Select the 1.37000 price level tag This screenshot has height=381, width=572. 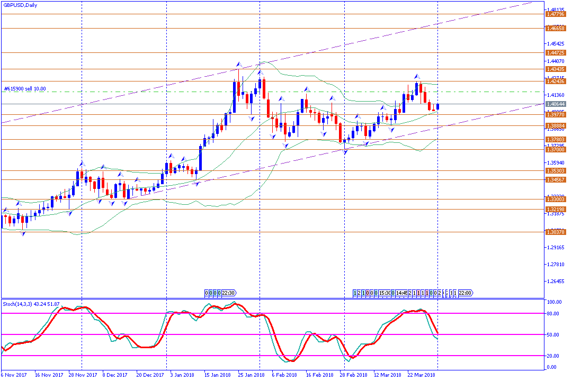tap(556, 149)
